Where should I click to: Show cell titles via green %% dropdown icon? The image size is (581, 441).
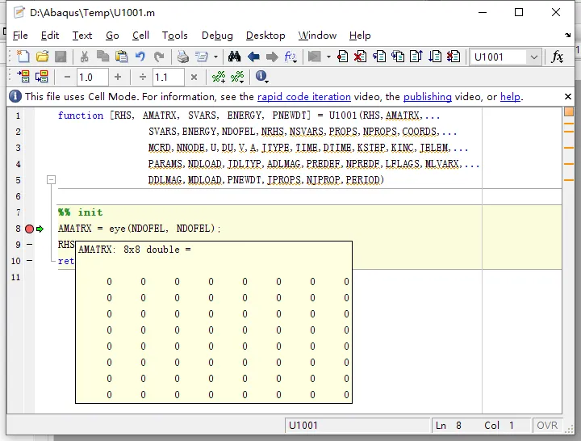[x=237, y=77]
